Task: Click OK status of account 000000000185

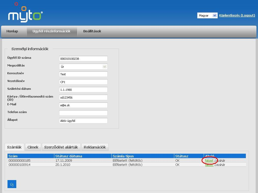Action: [x=177, y=161]
